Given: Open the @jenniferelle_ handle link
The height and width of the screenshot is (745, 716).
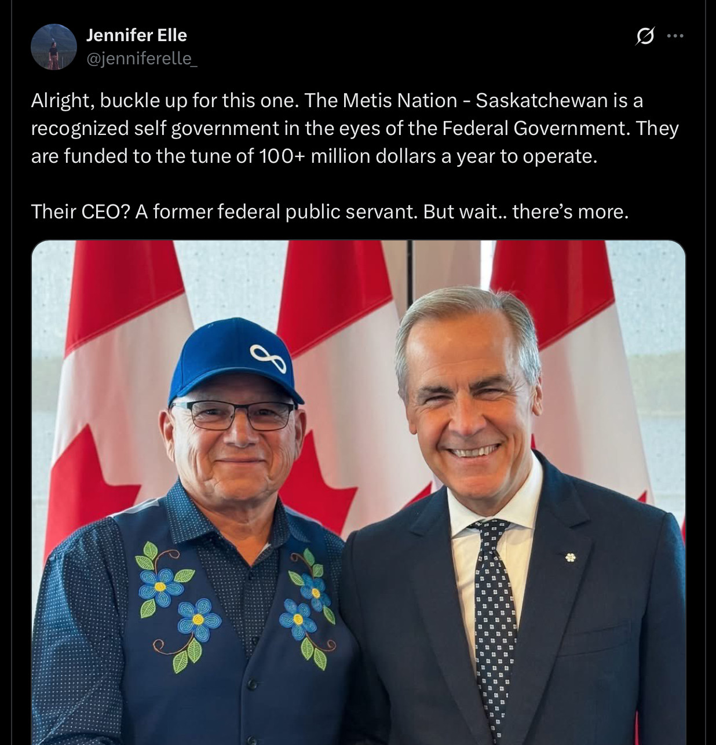Looking at the screenshot, I should (x=141, y=58).
